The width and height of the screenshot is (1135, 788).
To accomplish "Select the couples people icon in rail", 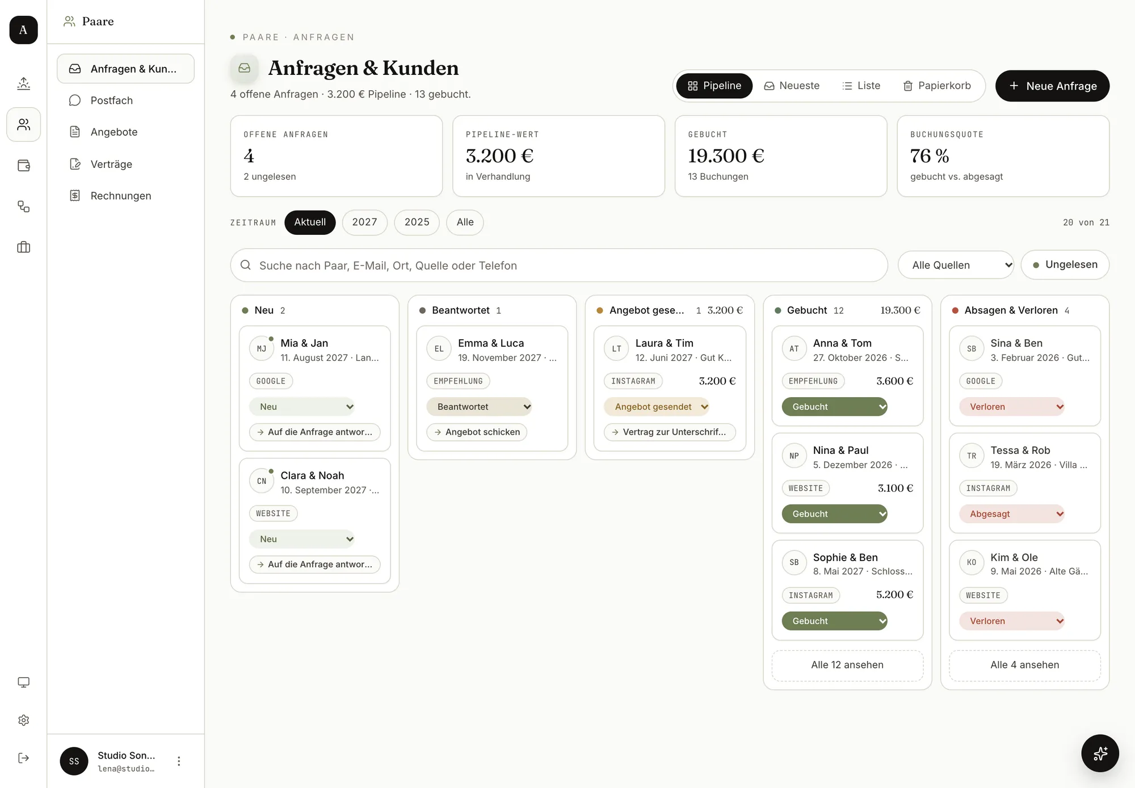I will point(23,124).
